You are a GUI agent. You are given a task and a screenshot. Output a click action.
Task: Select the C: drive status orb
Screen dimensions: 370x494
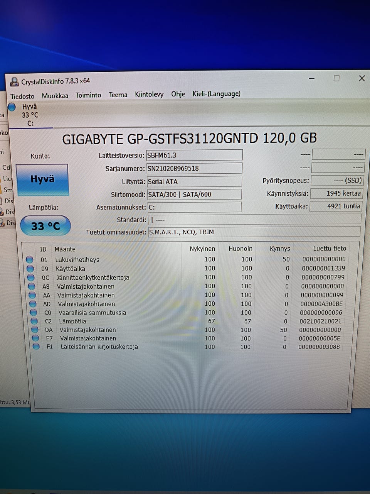[x=12, y=107]
